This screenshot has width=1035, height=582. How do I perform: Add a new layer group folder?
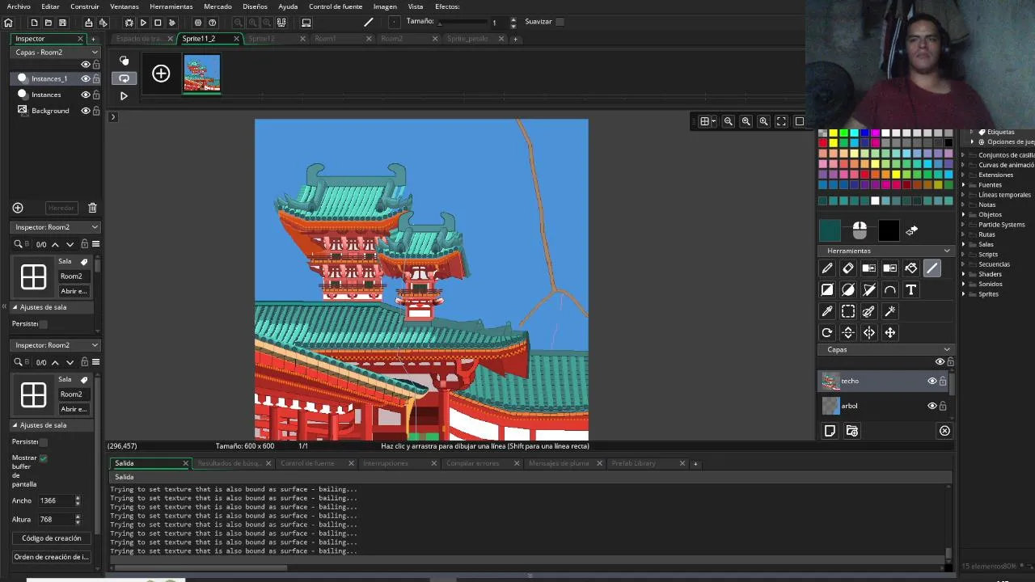pyautogui.click(x=851, y=431)
